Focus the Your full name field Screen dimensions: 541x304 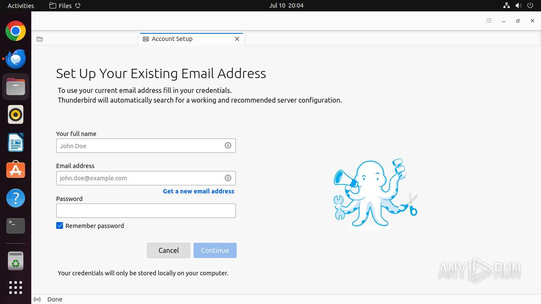pyautogui.click(x=146, y=146)
